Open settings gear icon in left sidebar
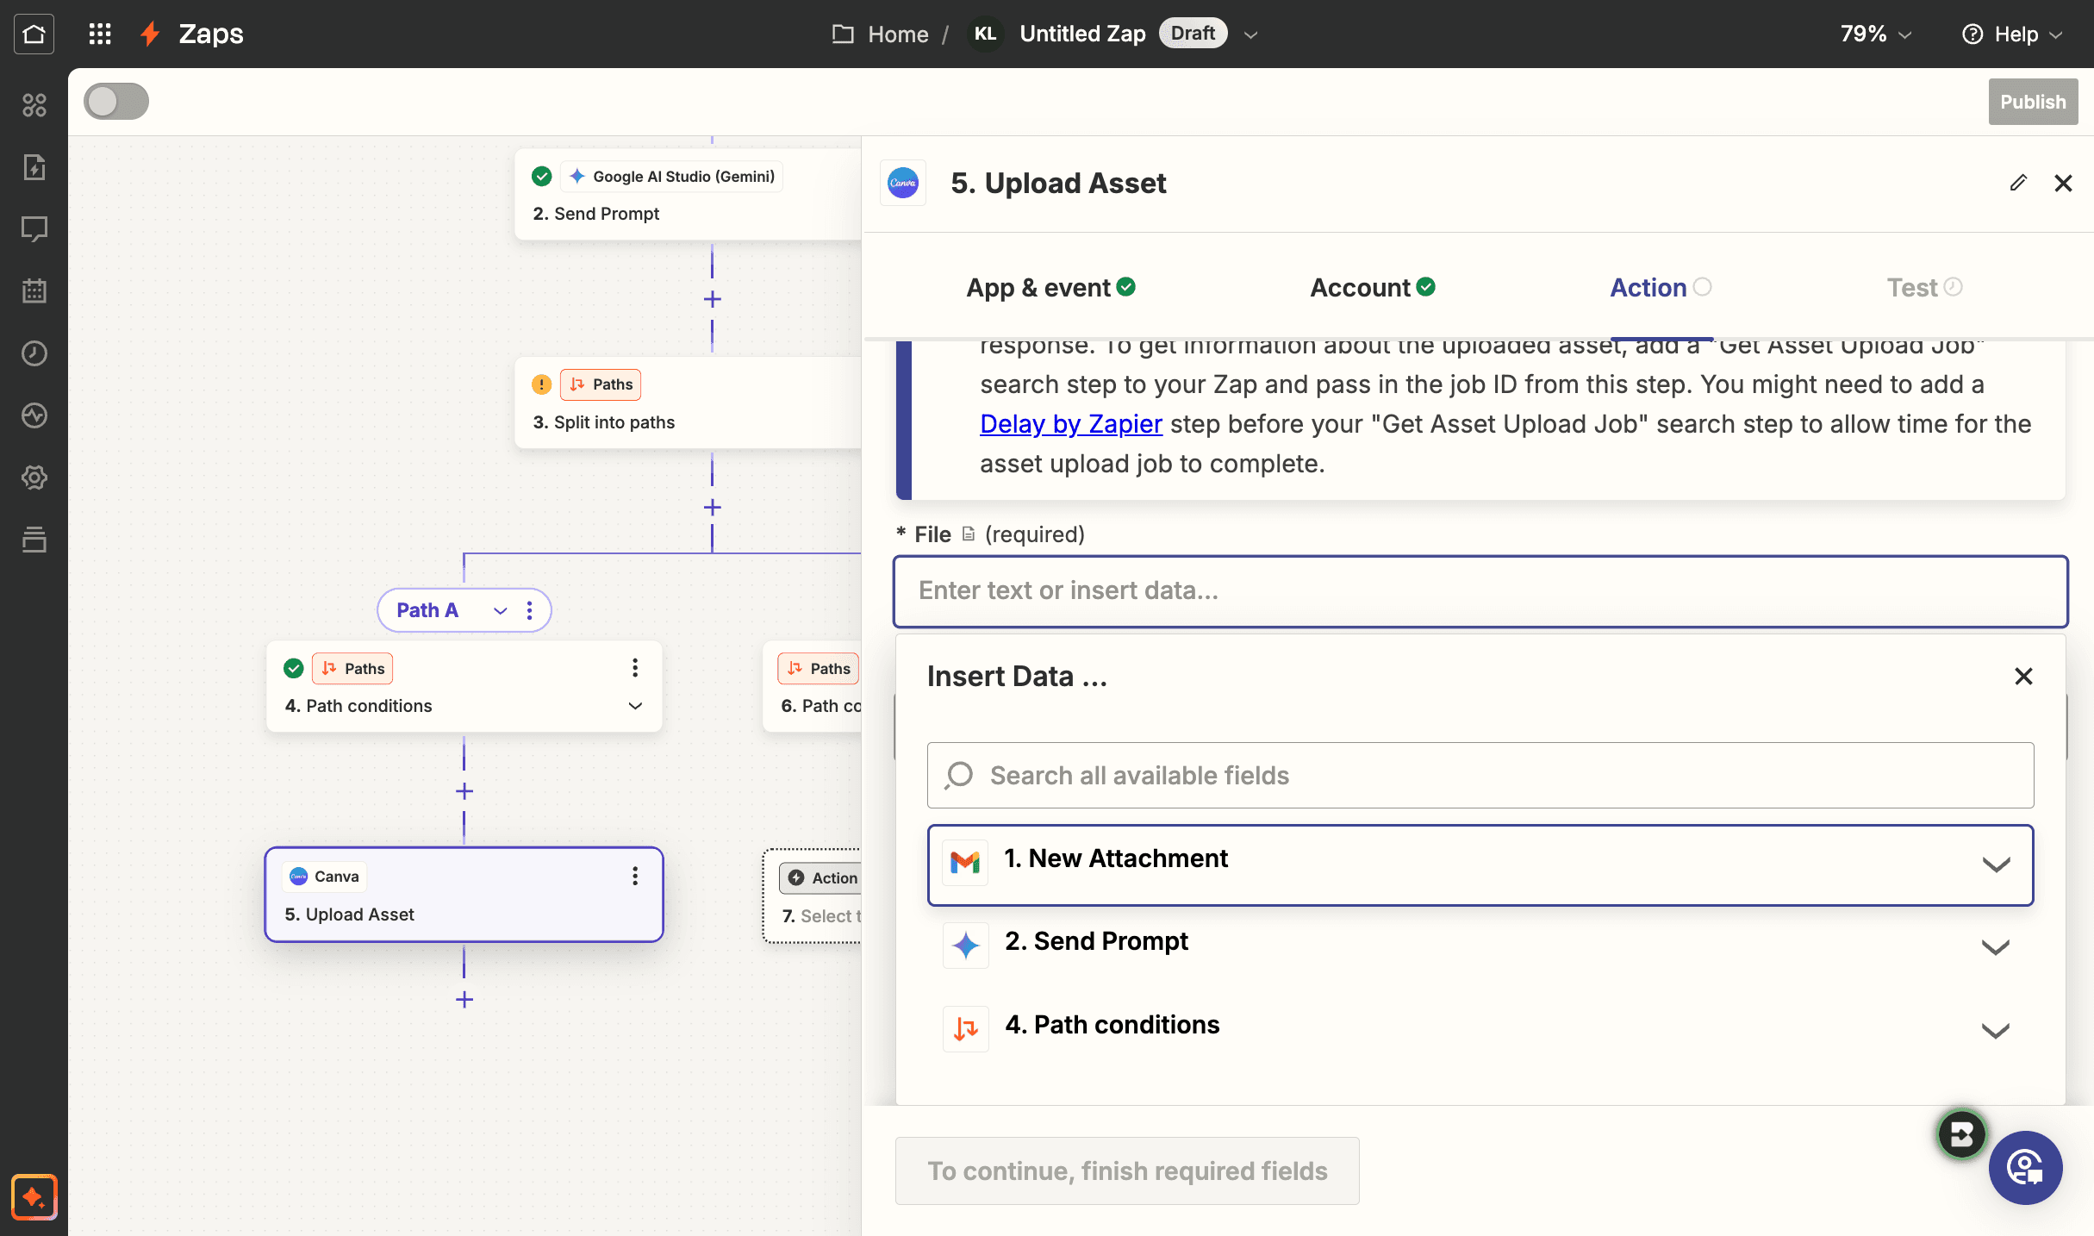 (34, 478)
